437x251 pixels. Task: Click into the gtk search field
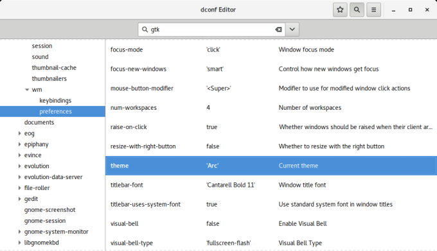pos(212,30)
